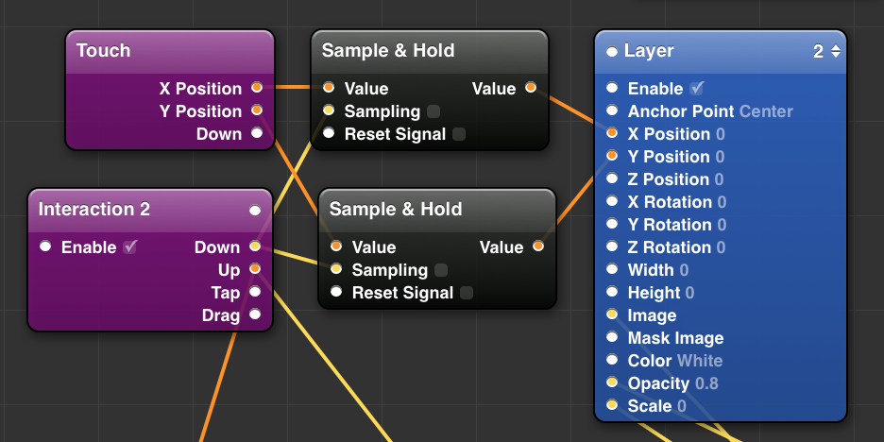The image size is (884, 442).
Task: Enable Sampling on the top Sample & Hold
Action: [x=433, y=111]
